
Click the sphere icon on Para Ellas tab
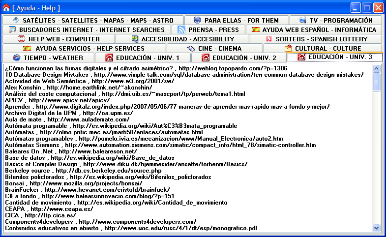(197, 20)
